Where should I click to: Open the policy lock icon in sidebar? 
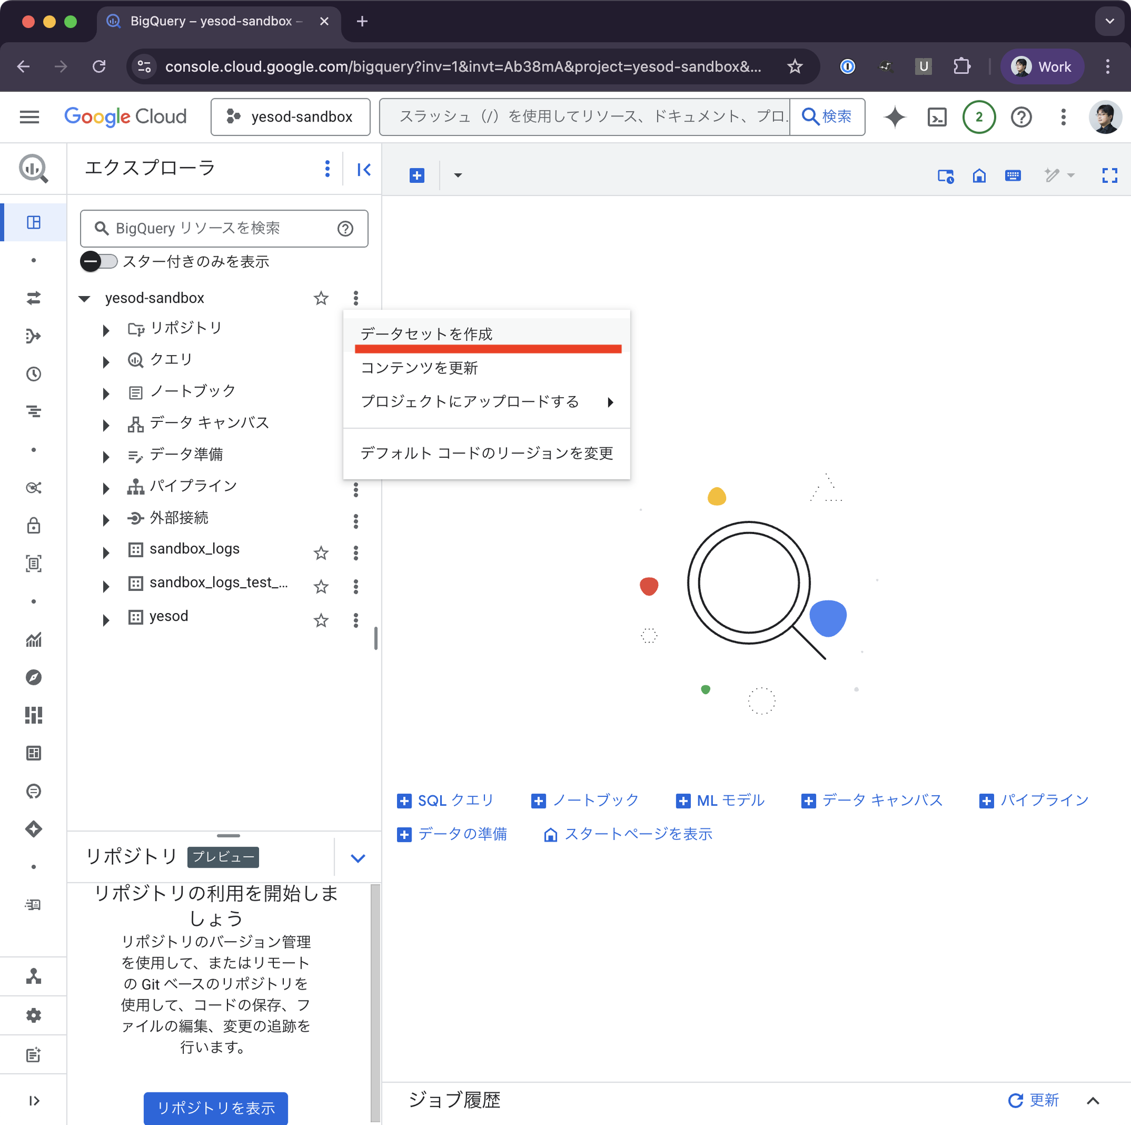click(33, 526)
